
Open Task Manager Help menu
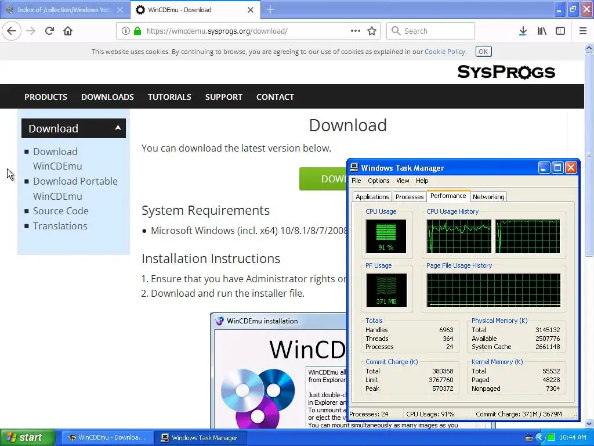tap(422, 181)
